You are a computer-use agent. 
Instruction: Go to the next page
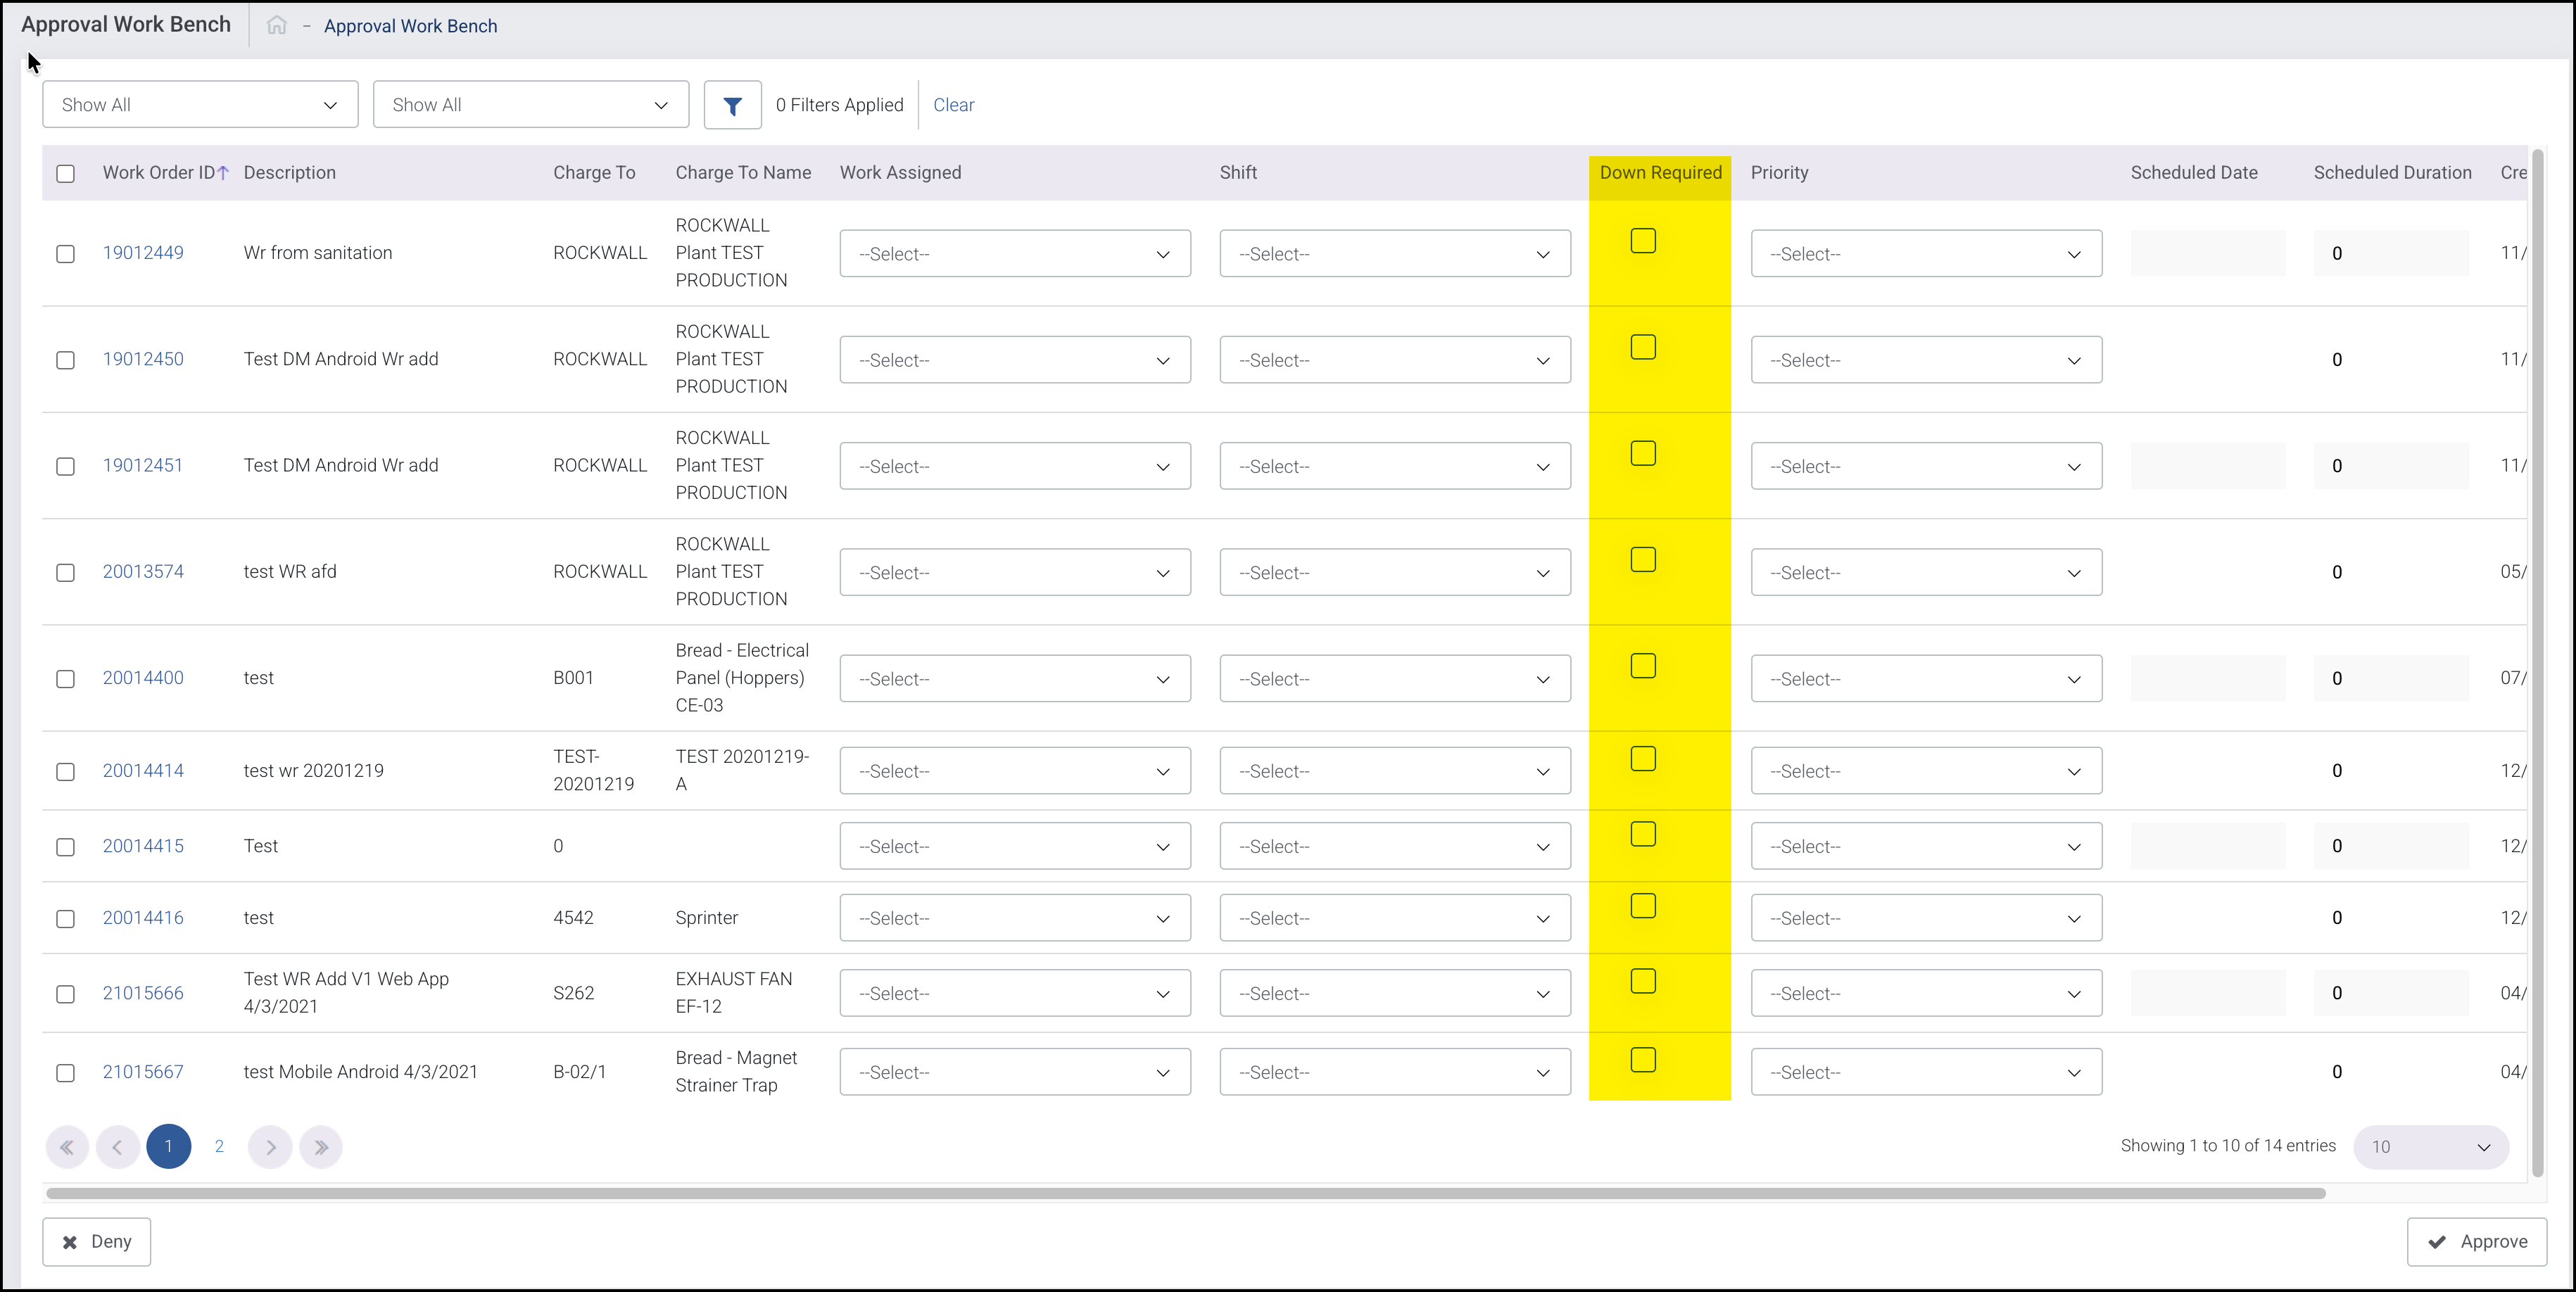[270, 1147]
